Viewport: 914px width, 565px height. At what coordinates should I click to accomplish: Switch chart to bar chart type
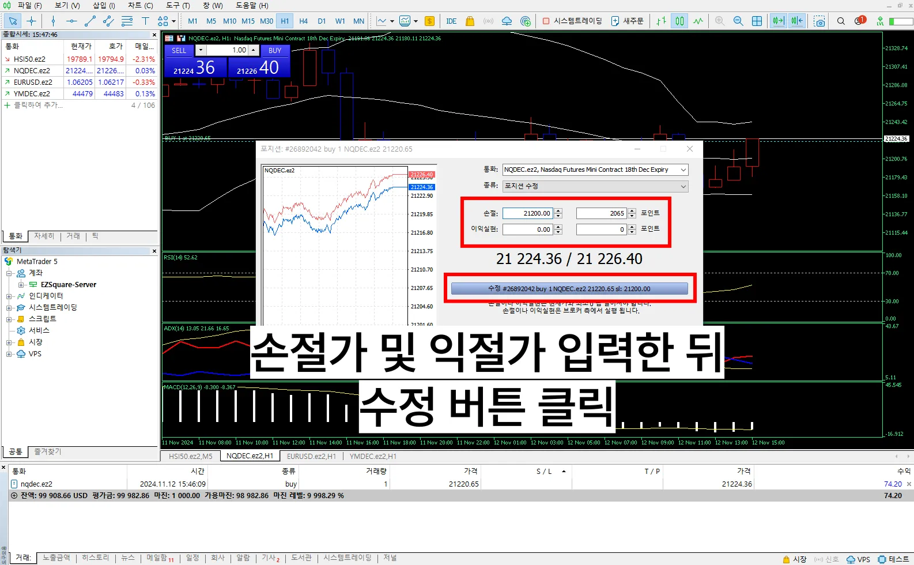(x=661, y=21)
